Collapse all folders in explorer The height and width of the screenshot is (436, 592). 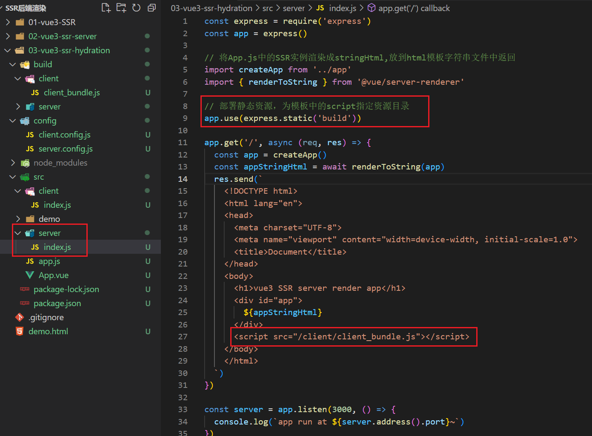point(152,8)
